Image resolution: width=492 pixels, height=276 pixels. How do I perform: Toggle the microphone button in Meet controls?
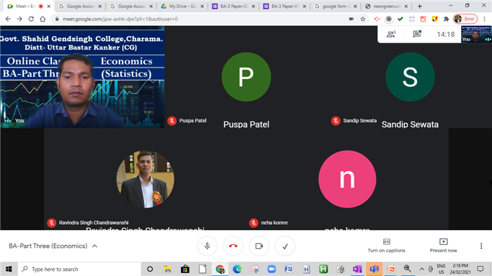coord(207,246)
